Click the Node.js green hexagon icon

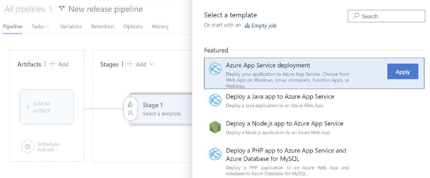pos(215,127)
